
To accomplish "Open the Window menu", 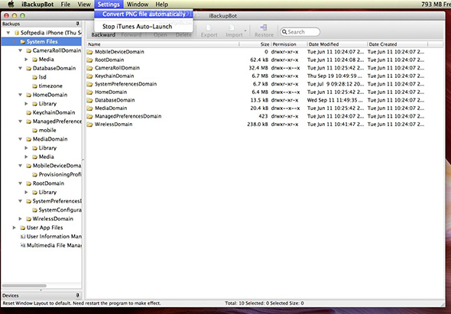I will pyautogui.click(x=138, y=5).
